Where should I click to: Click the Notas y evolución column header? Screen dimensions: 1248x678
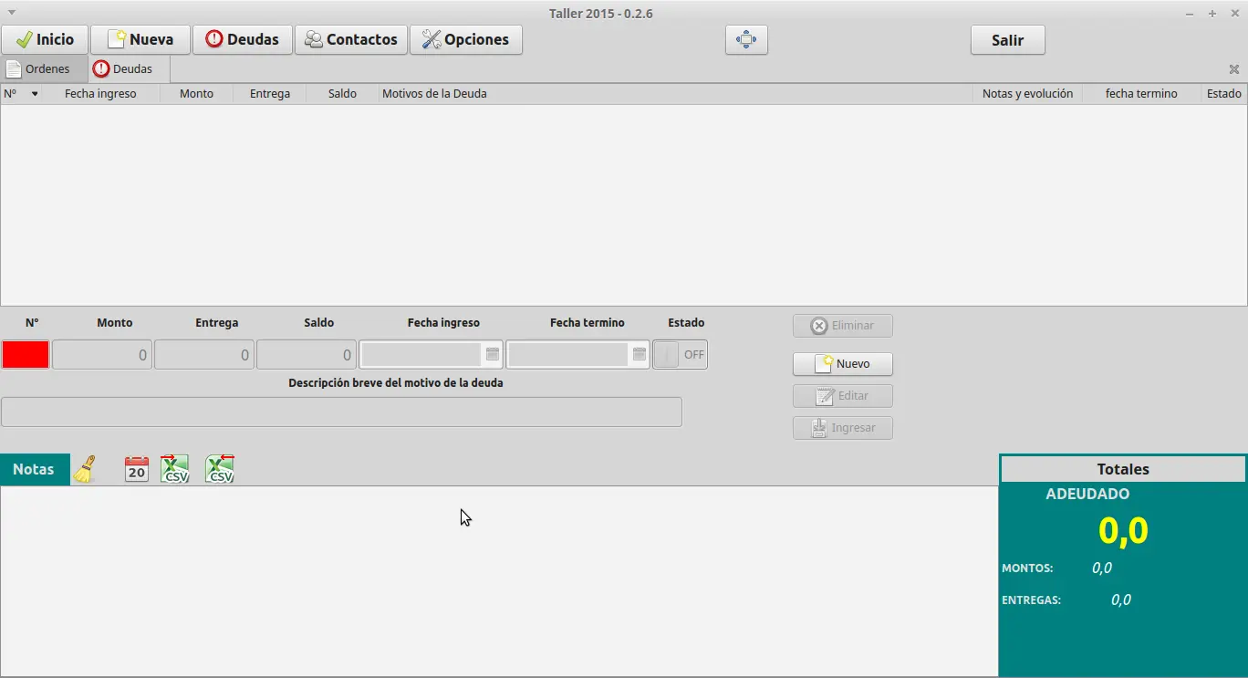coord(1027,94)
